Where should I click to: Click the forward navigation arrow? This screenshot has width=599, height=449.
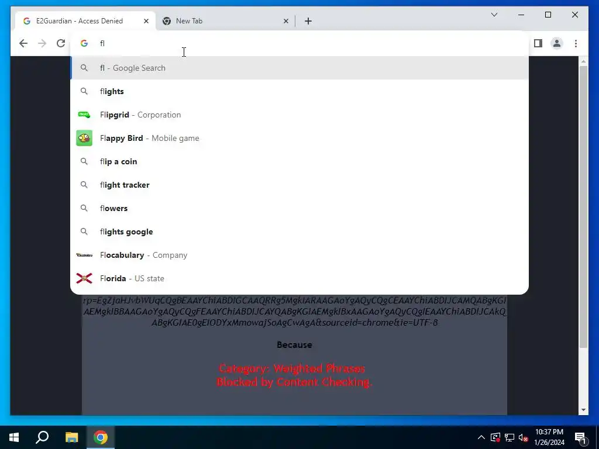pos(42,43)
